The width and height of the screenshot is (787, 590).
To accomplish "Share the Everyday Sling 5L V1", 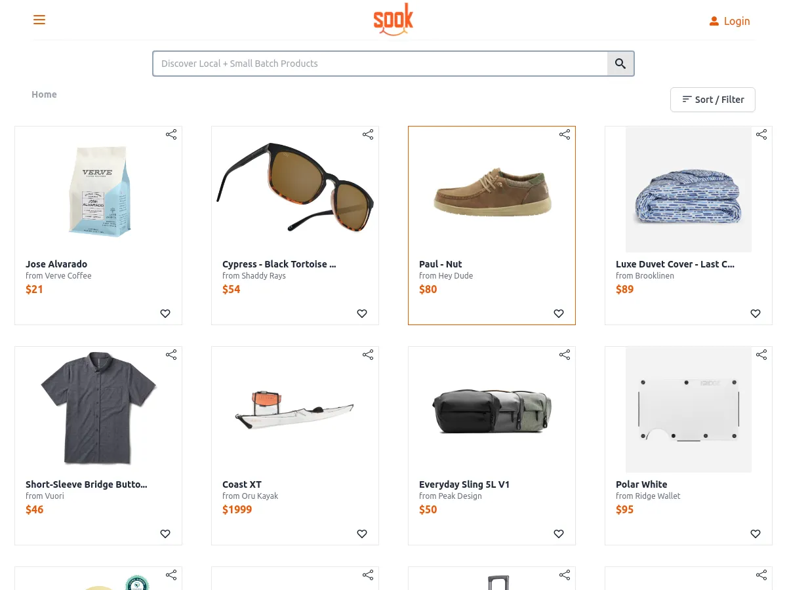I will pyautogui.click(x=565, y=355).
